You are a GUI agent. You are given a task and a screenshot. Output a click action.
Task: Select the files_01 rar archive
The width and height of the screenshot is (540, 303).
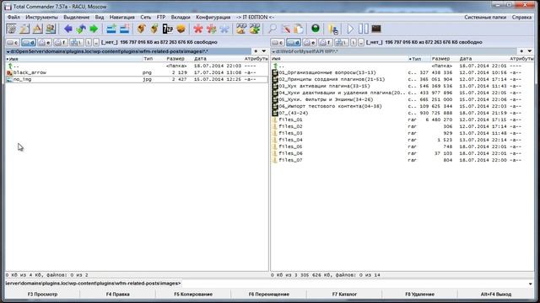402,120
